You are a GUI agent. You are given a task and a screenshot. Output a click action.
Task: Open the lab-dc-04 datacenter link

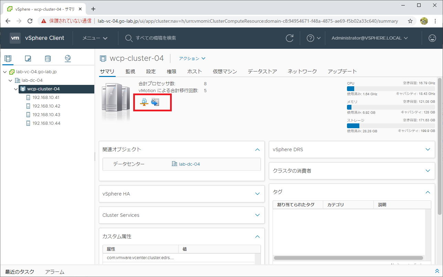189,164
